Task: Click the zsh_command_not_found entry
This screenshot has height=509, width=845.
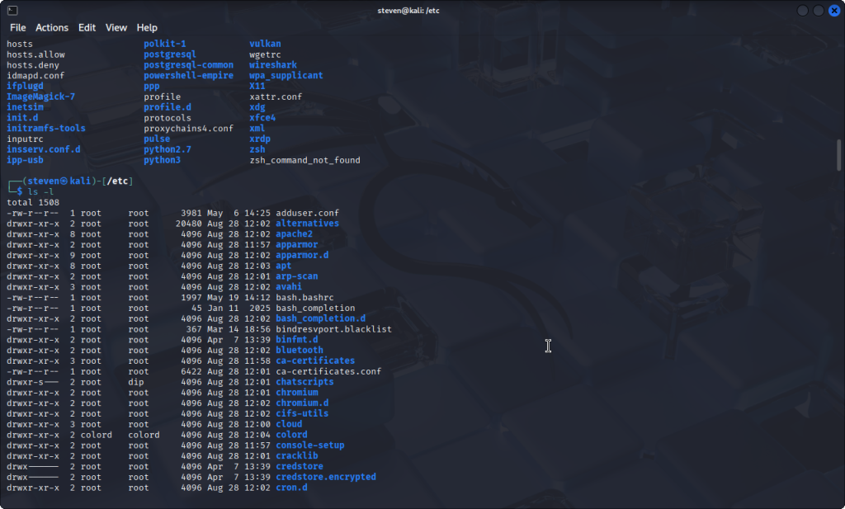Action: click(304, 160)
